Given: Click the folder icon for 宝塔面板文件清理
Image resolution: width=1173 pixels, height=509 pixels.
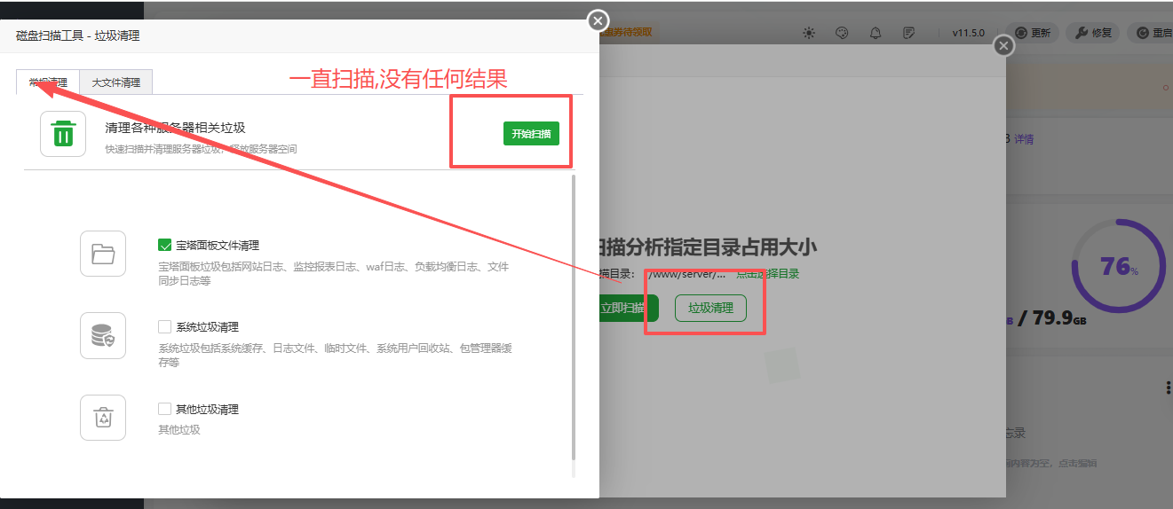Looking at the screenshot, I should 103,254.
